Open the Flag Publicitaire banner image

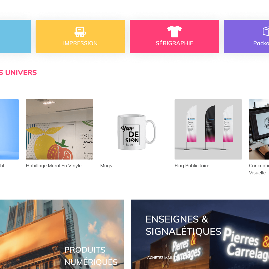pos(208,129)
